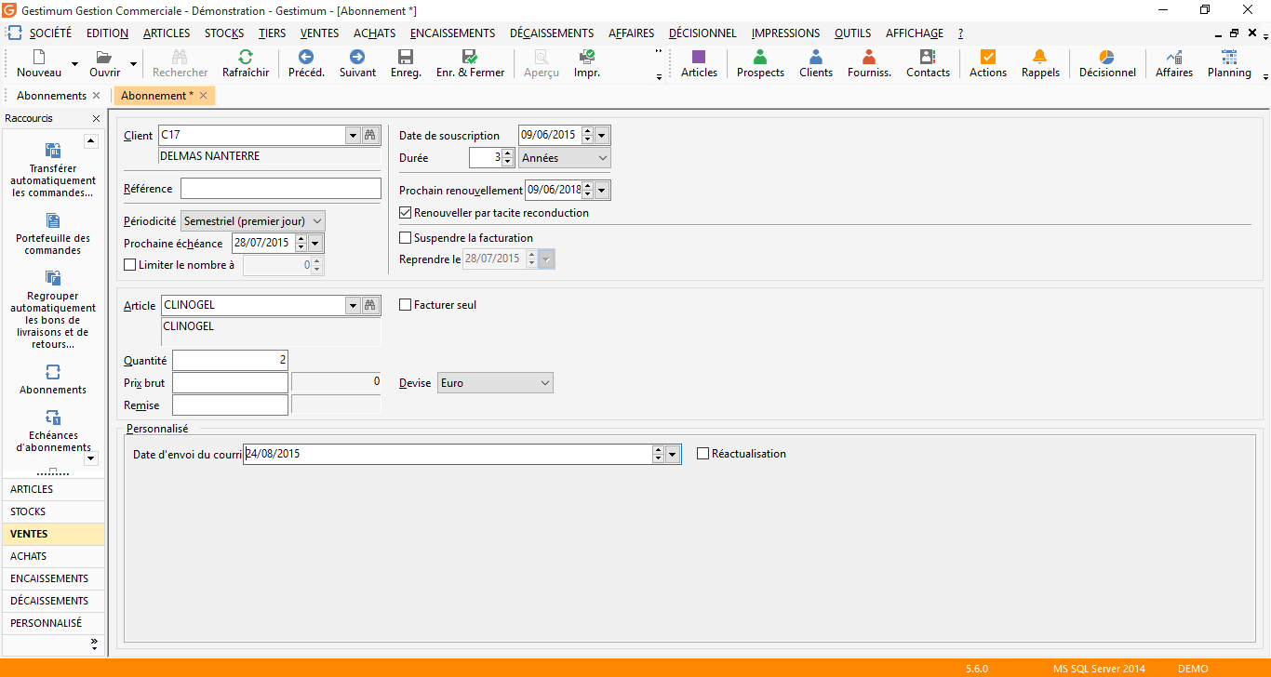The height and width of the screenshot is (677, 1271).
Task: Click the Remise input field
Action: 230,405
